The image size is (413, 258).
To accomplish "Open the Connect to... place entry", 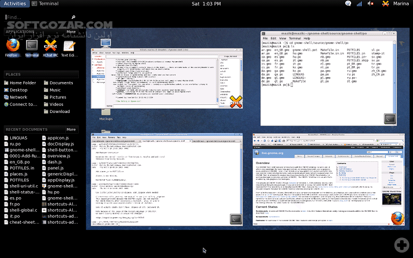I will 22,104.
